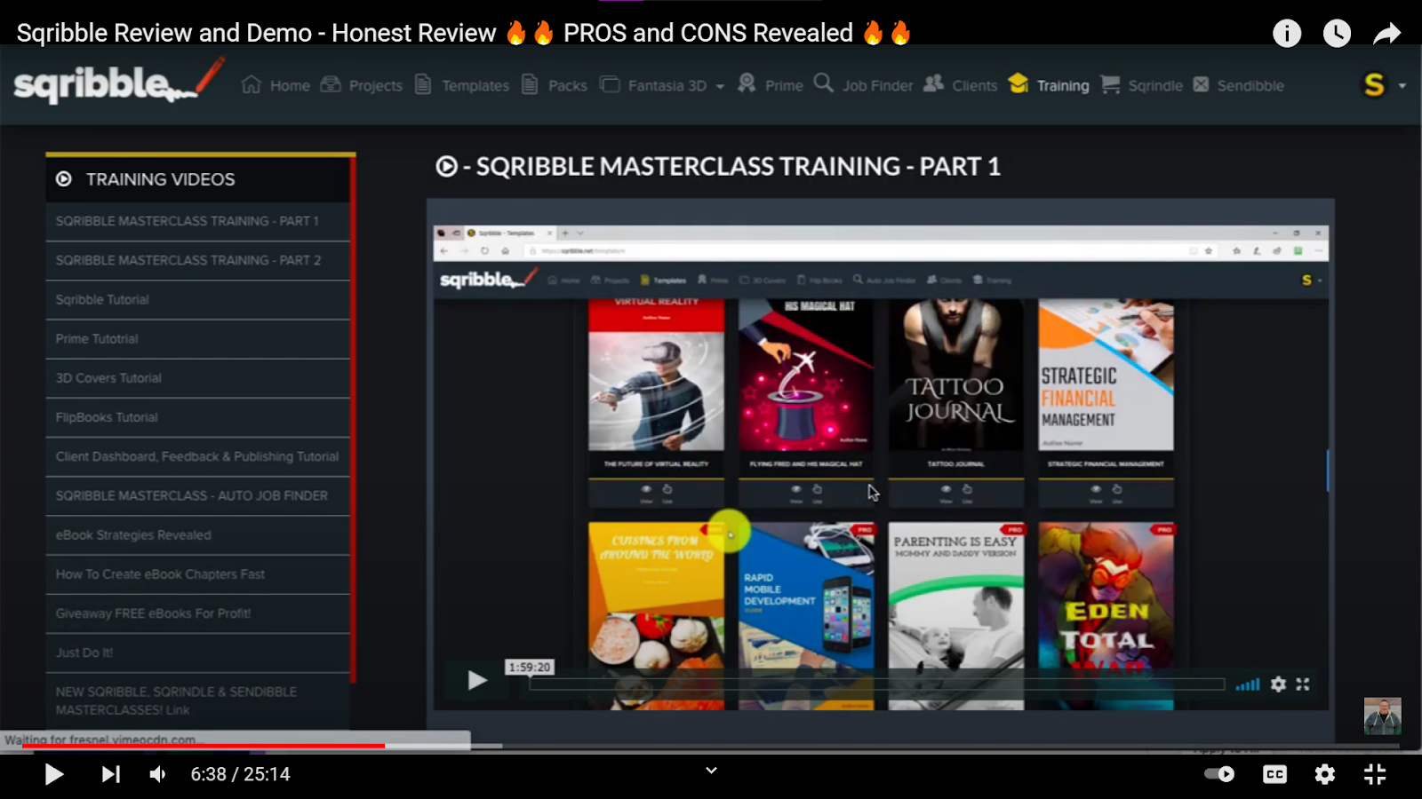This screenshot has width=1422, height=799.
Task: Open Masterclass Auto Job Finder video
Action: [198, 495]
